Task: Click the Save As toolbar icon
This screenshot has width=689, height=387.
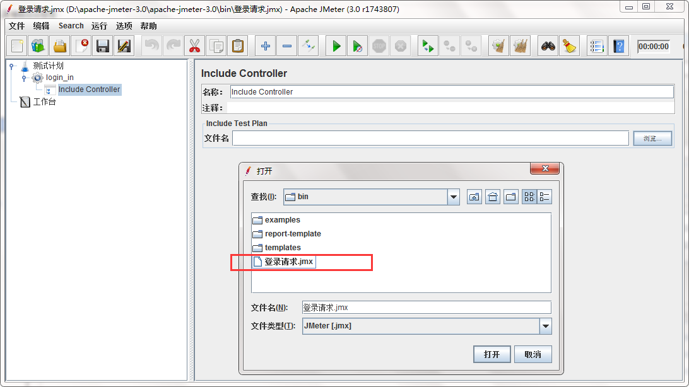Action: coord(124,45)
